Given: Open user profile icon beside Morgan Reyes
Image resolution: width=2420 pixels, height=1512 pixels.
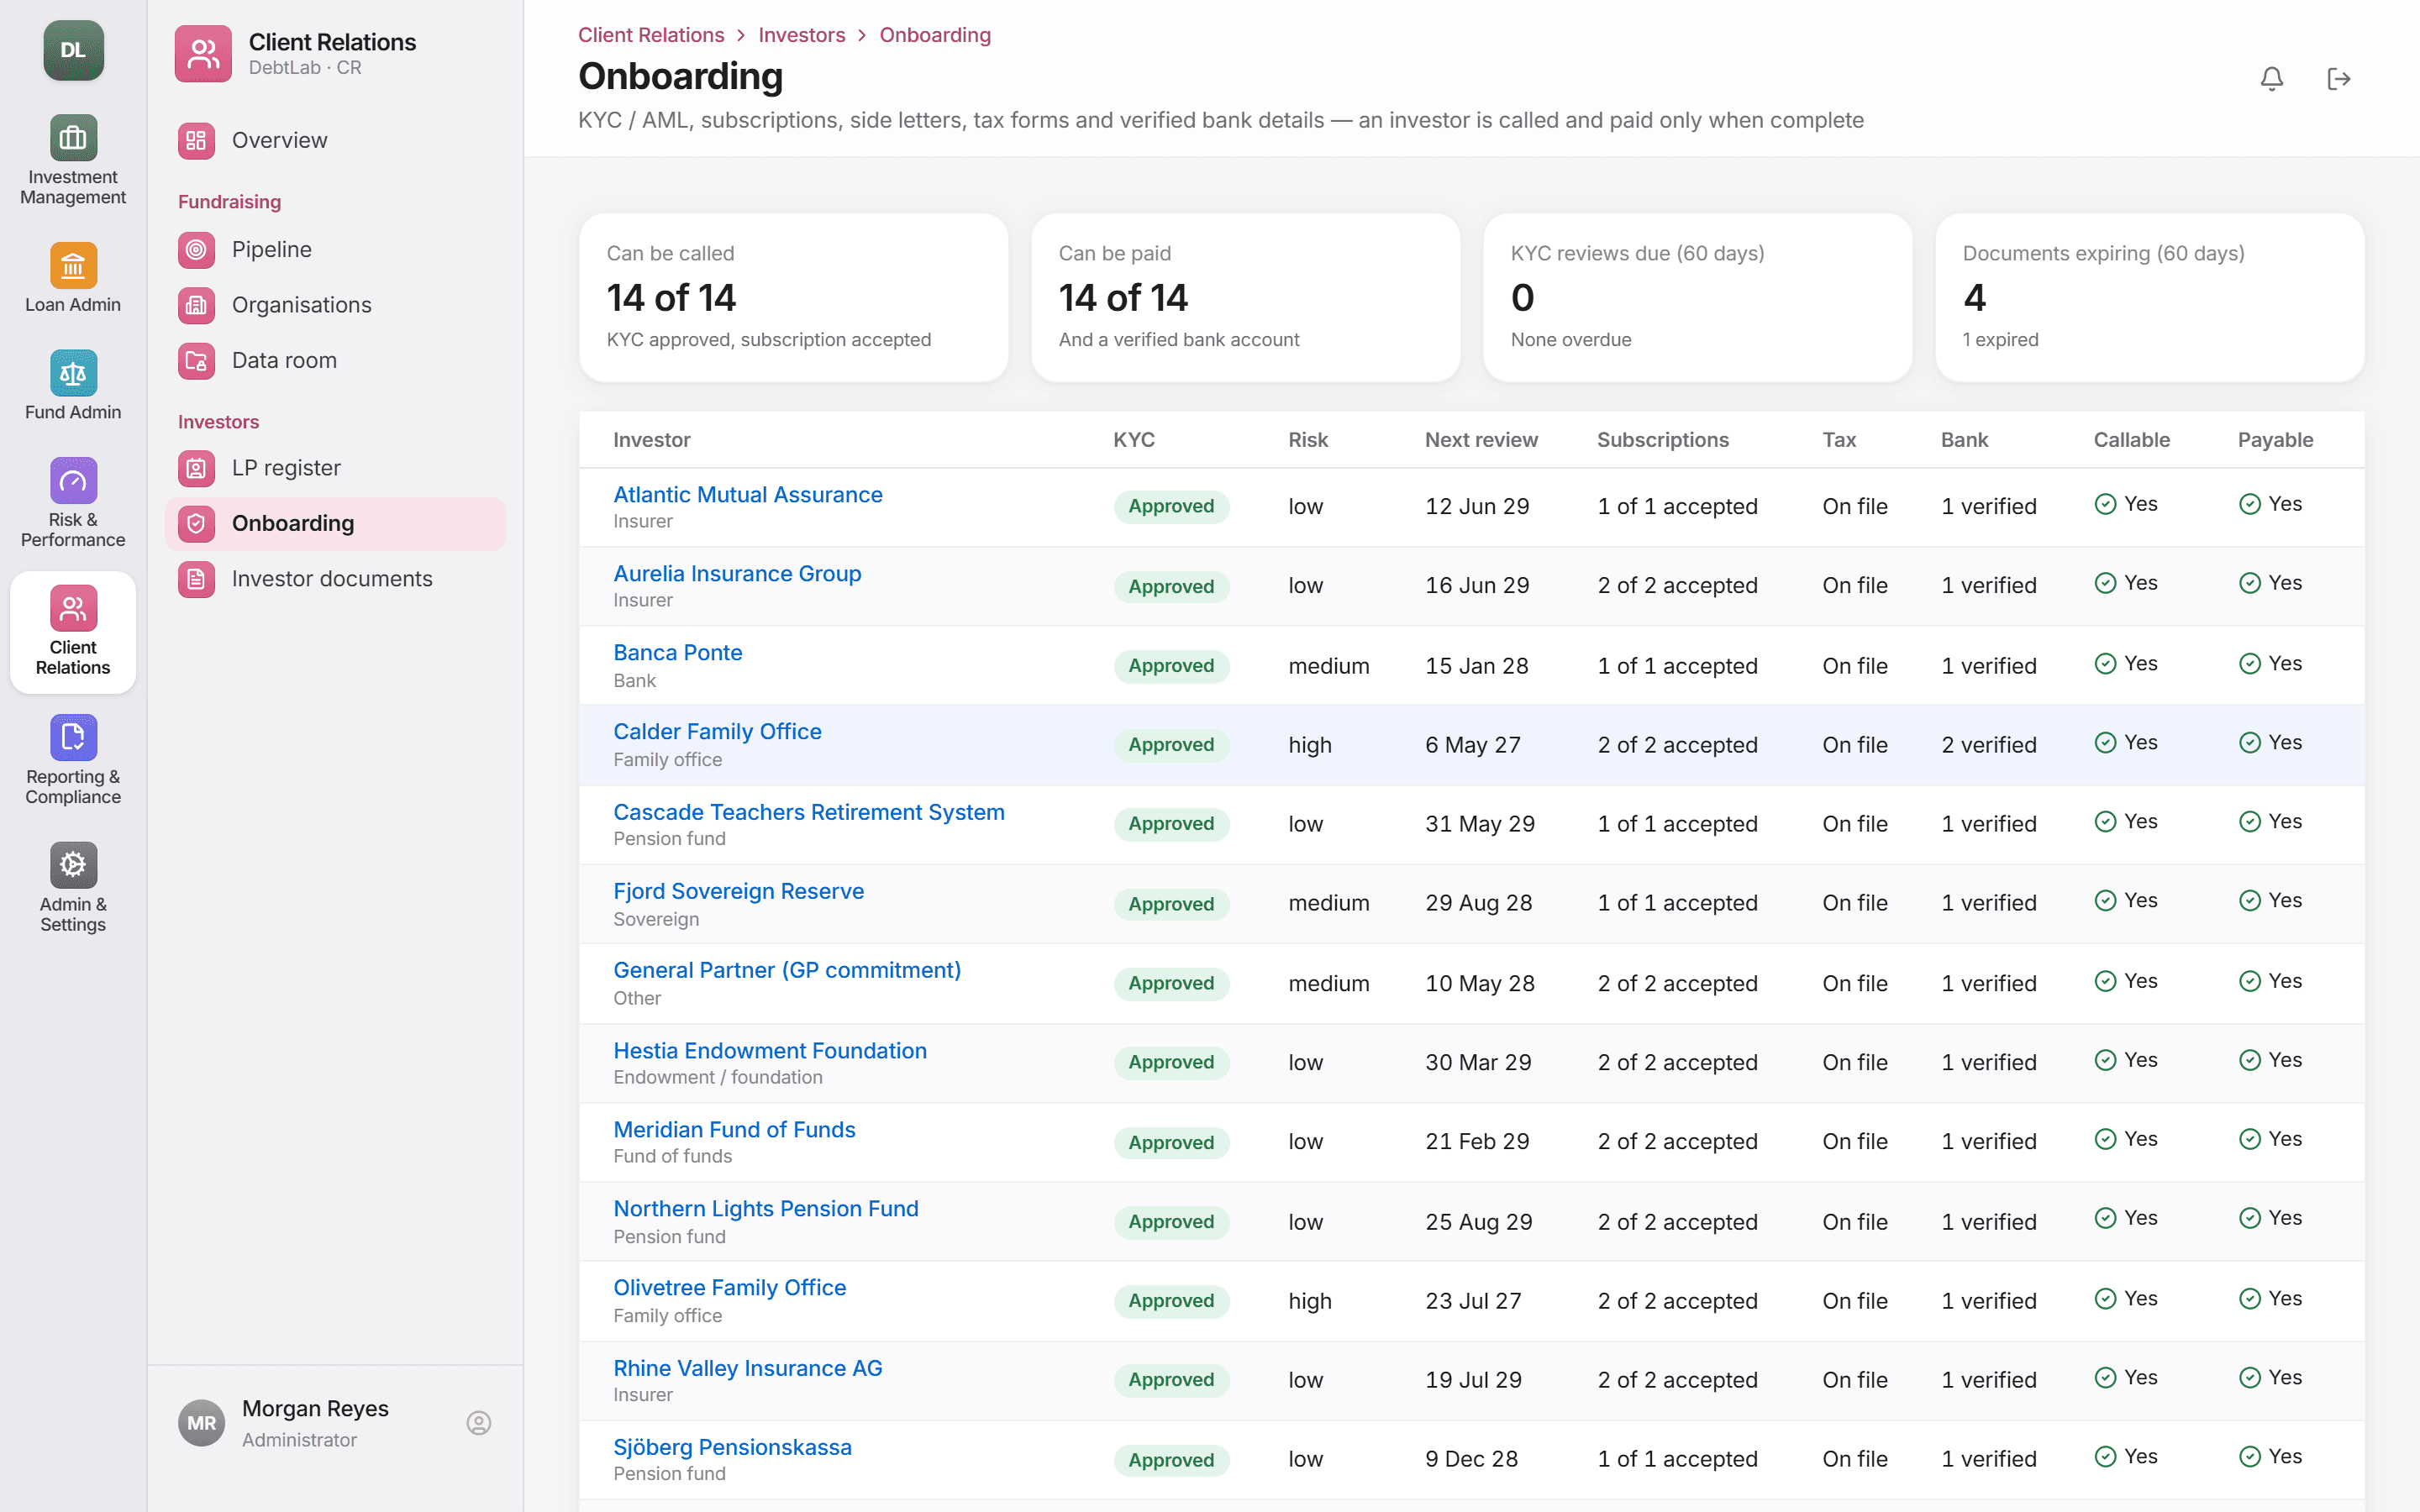Looking at the screenshot, I should pyautogui.click(x=479, y=1422).
